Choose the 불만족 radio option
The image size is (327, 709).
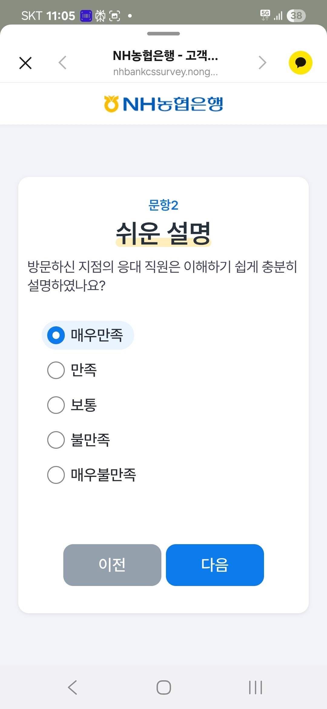pyautogui.click(x=56, y=440)
